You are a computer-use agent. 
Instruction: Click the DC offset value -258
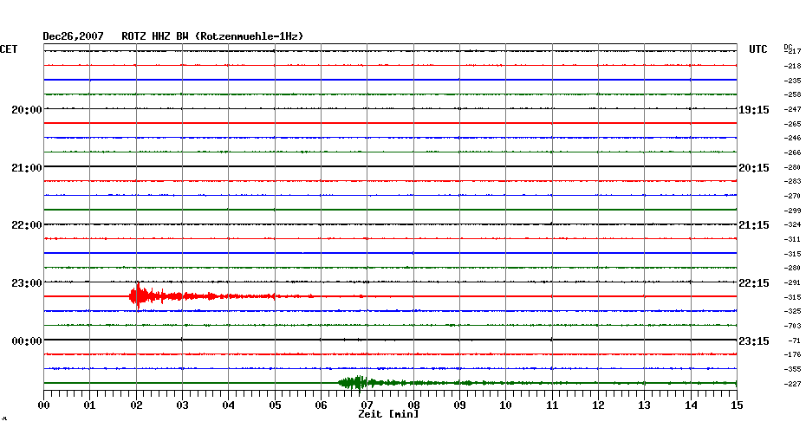pyautogui.click(x=792, y=95)
